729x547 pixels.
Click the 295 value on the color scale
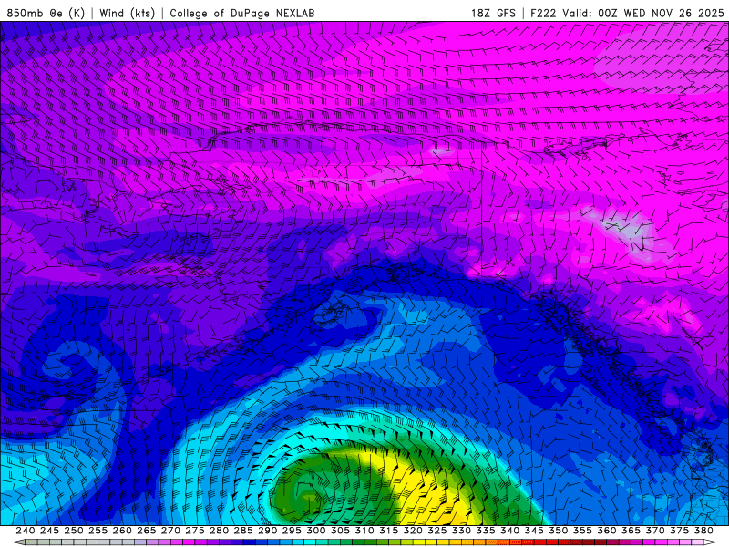[x=292, y=531]
